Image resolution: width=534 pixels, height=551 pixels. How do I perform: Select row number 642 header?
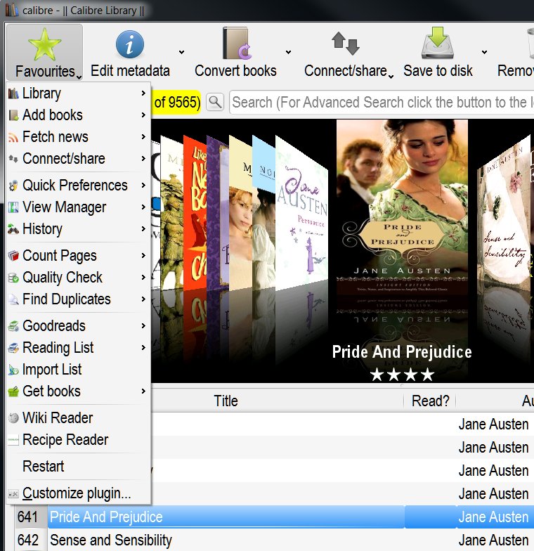coord(31,540)
